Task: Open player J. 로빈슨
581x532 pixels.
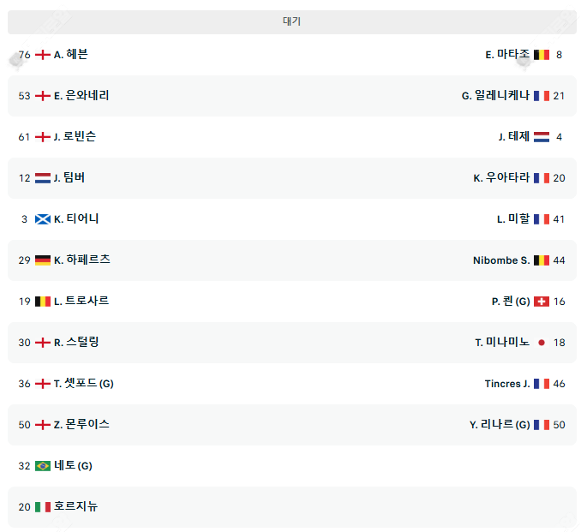Action: pos(75,137)
